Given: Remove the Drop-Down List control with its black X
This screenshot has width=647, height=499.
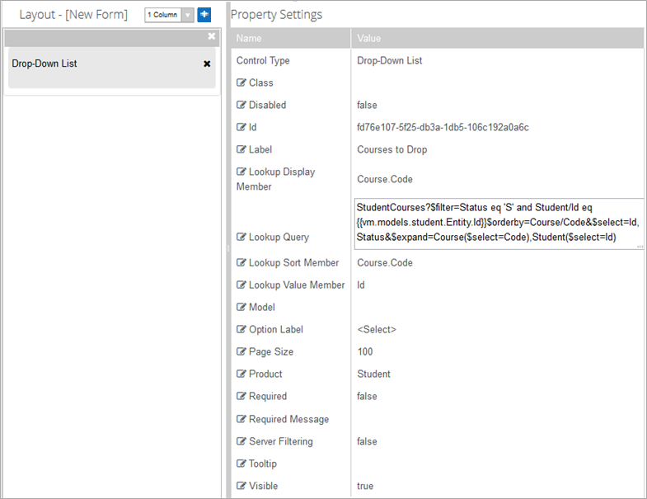Looking at the screenshot, I should [x=207, y=64].
